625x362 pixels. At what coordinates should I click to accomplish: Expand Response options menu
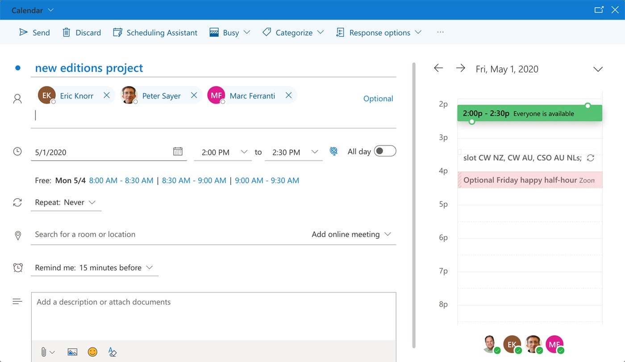click(x=379, y=33)
